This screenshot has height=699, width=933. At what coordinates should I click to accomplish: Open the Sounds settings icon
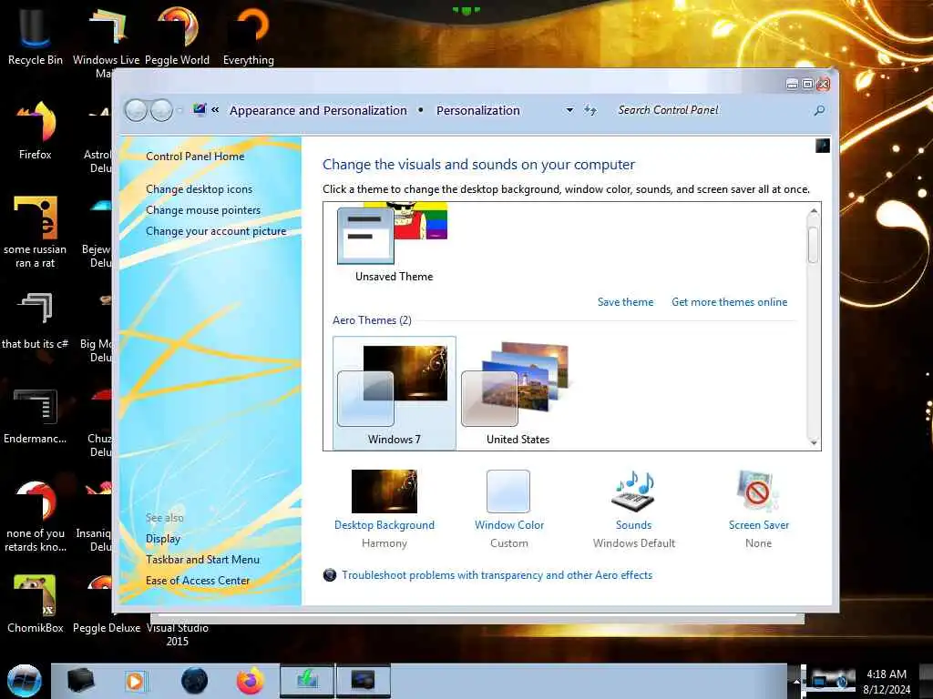click(634, 491)
